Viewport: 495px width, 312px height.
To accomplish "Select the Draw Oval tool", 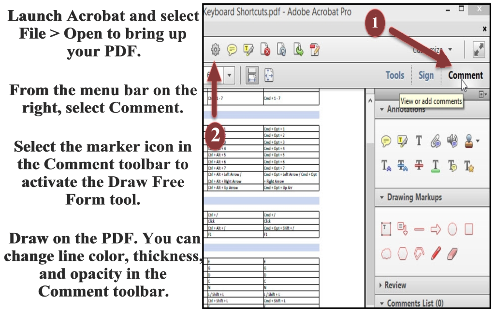I will [452, 229].
